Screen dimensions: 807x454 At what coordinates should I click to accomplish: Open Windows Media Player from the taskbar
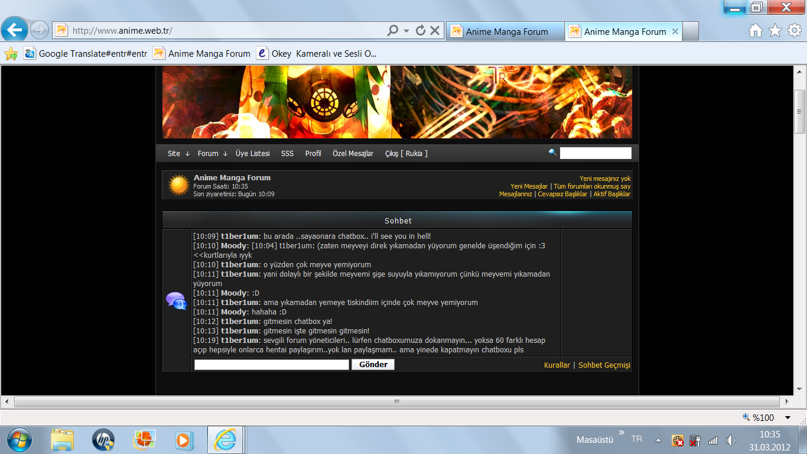[x=184, y=440]
